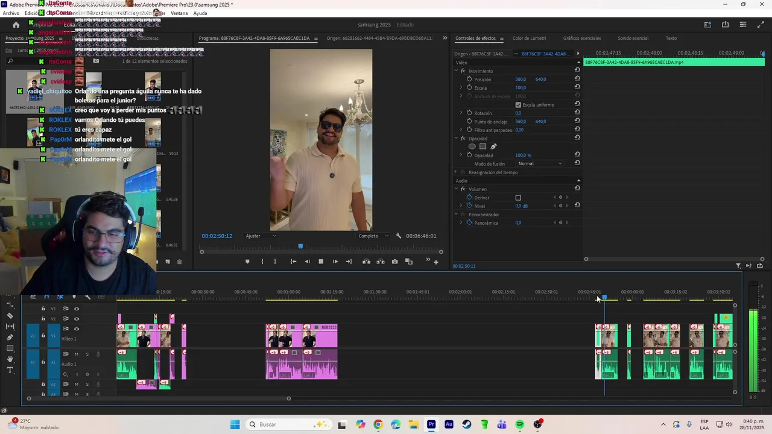Toggle the V2 track lock

click(x=43, y=318)
